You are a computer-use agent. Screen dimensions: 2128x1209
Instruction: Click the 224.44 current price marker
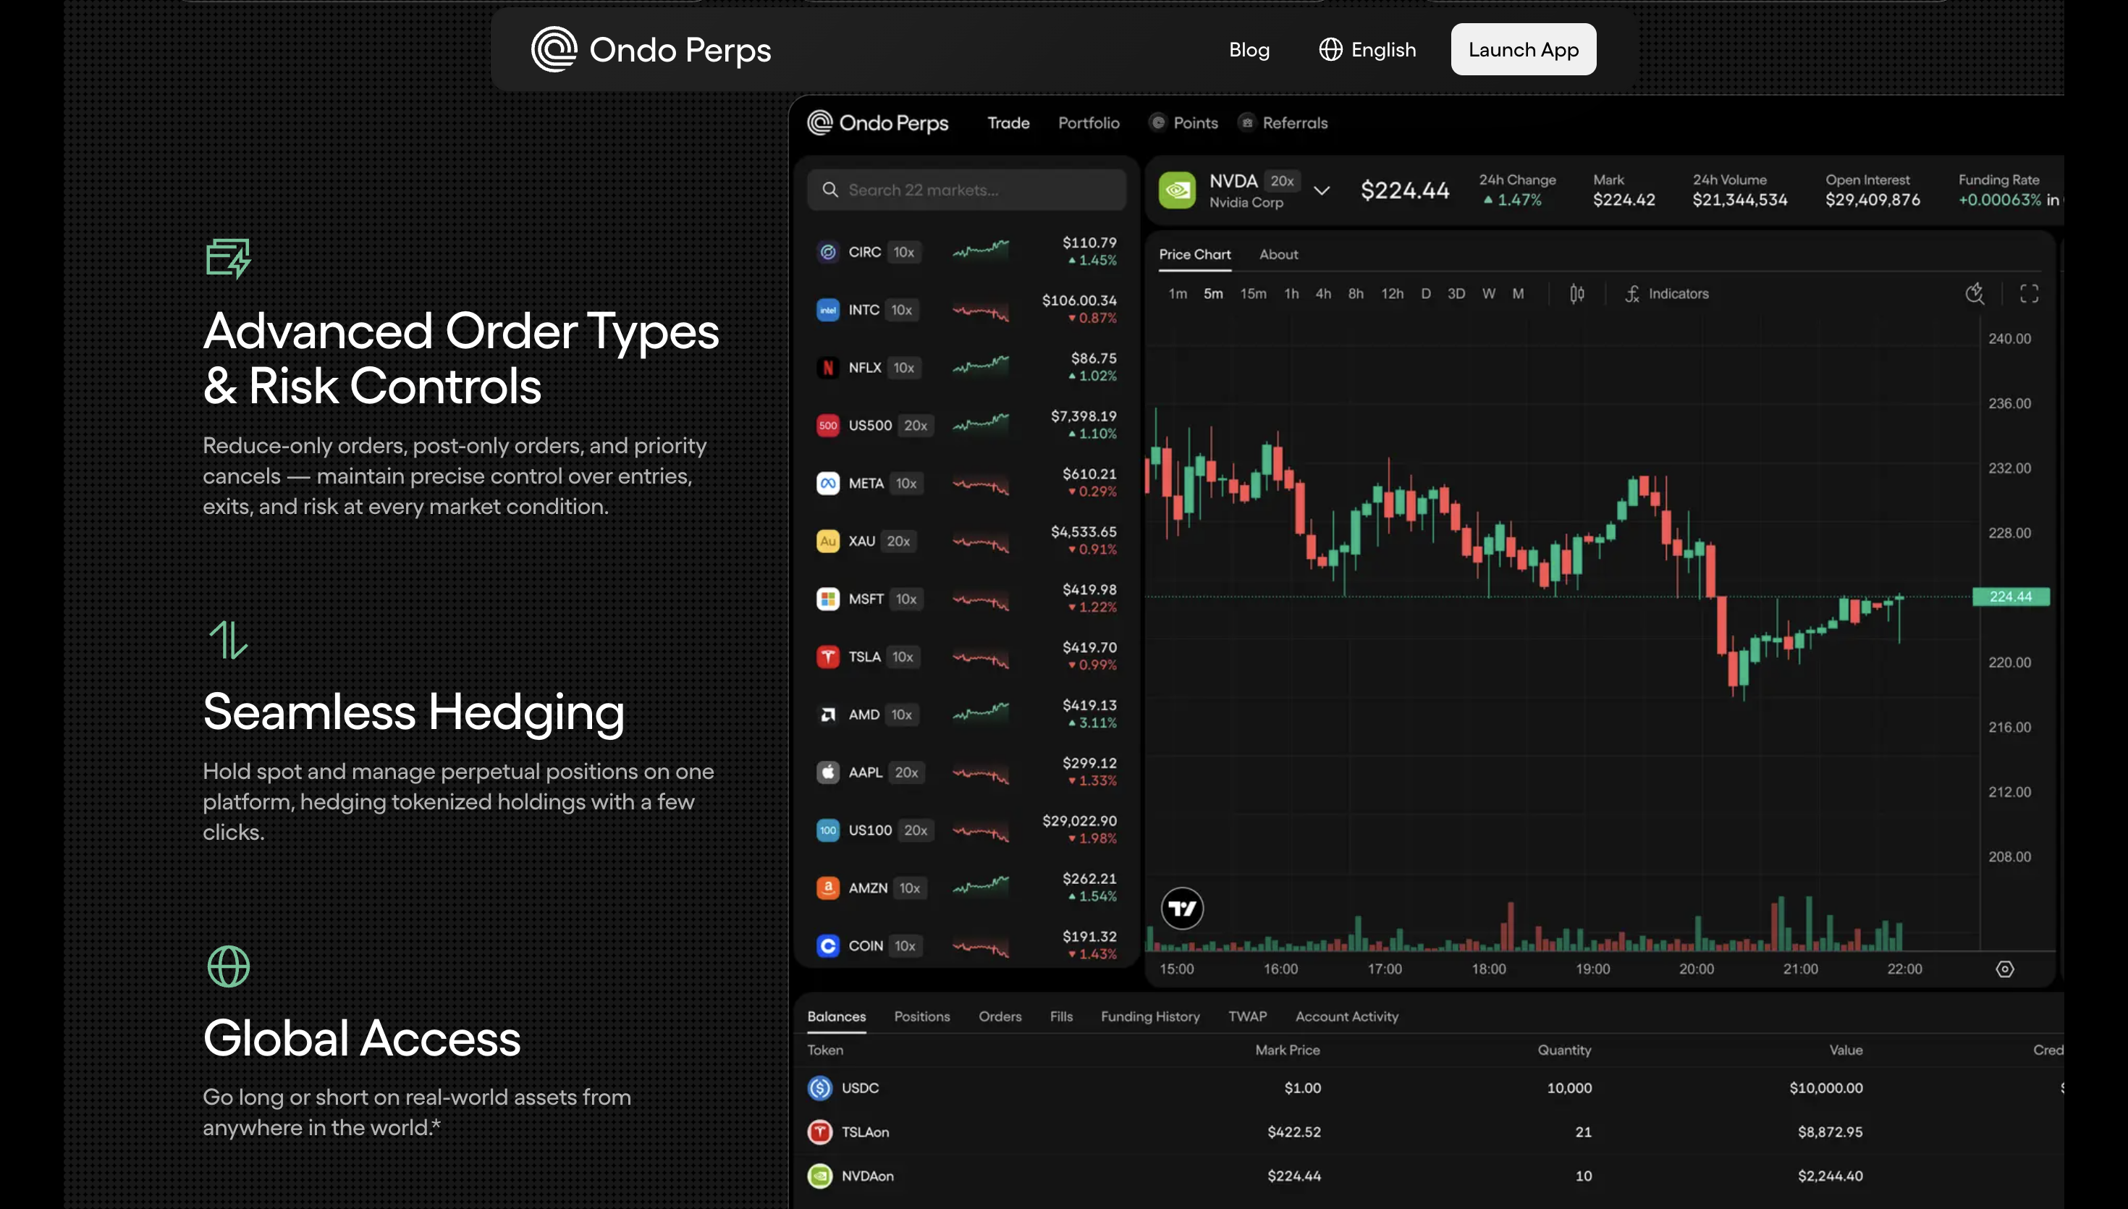(2010, 597)
